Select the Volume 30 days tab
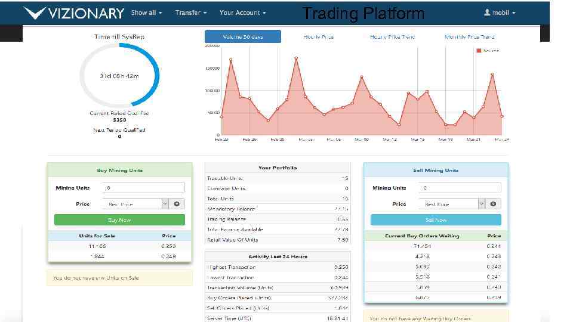This screenshot has height=322, width=573. pos(243,37)
